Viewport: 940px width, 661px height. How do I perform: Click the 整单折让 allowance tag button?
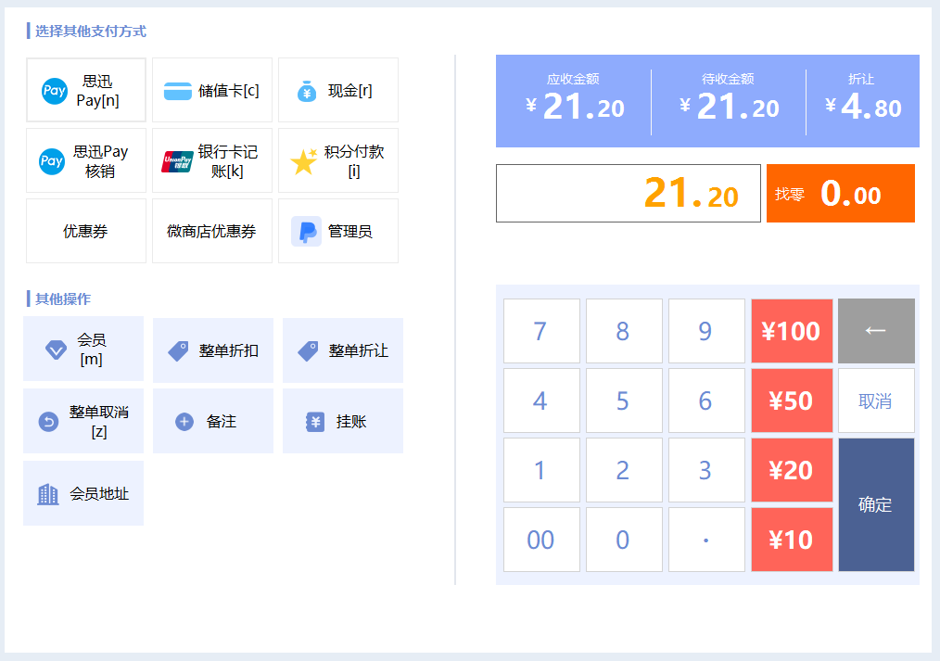pyautogui.click(x=343, y=350)
